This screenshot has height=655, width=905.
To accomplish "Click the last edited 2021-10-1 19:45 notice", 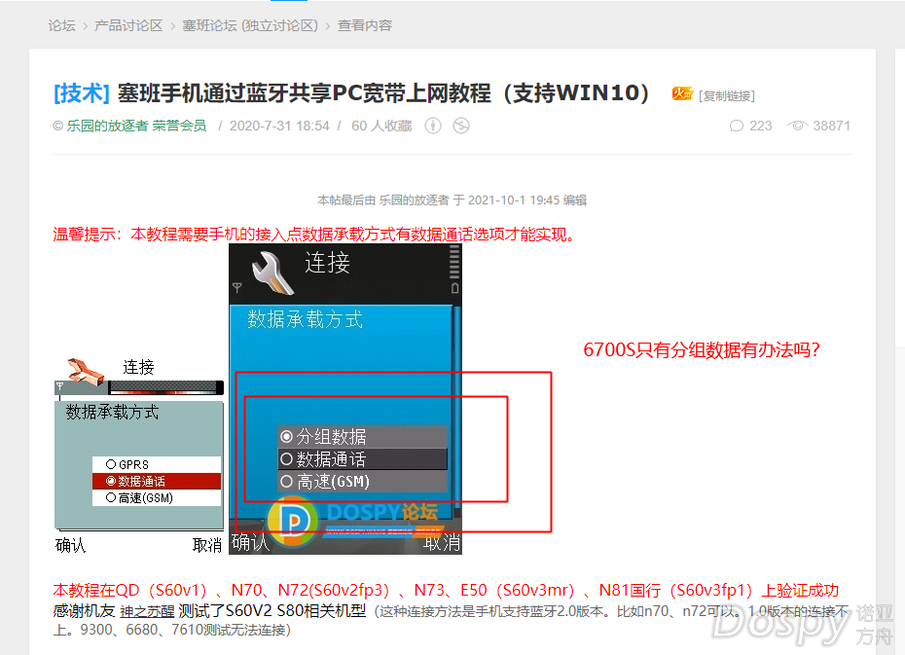I will tap(452, 200).
